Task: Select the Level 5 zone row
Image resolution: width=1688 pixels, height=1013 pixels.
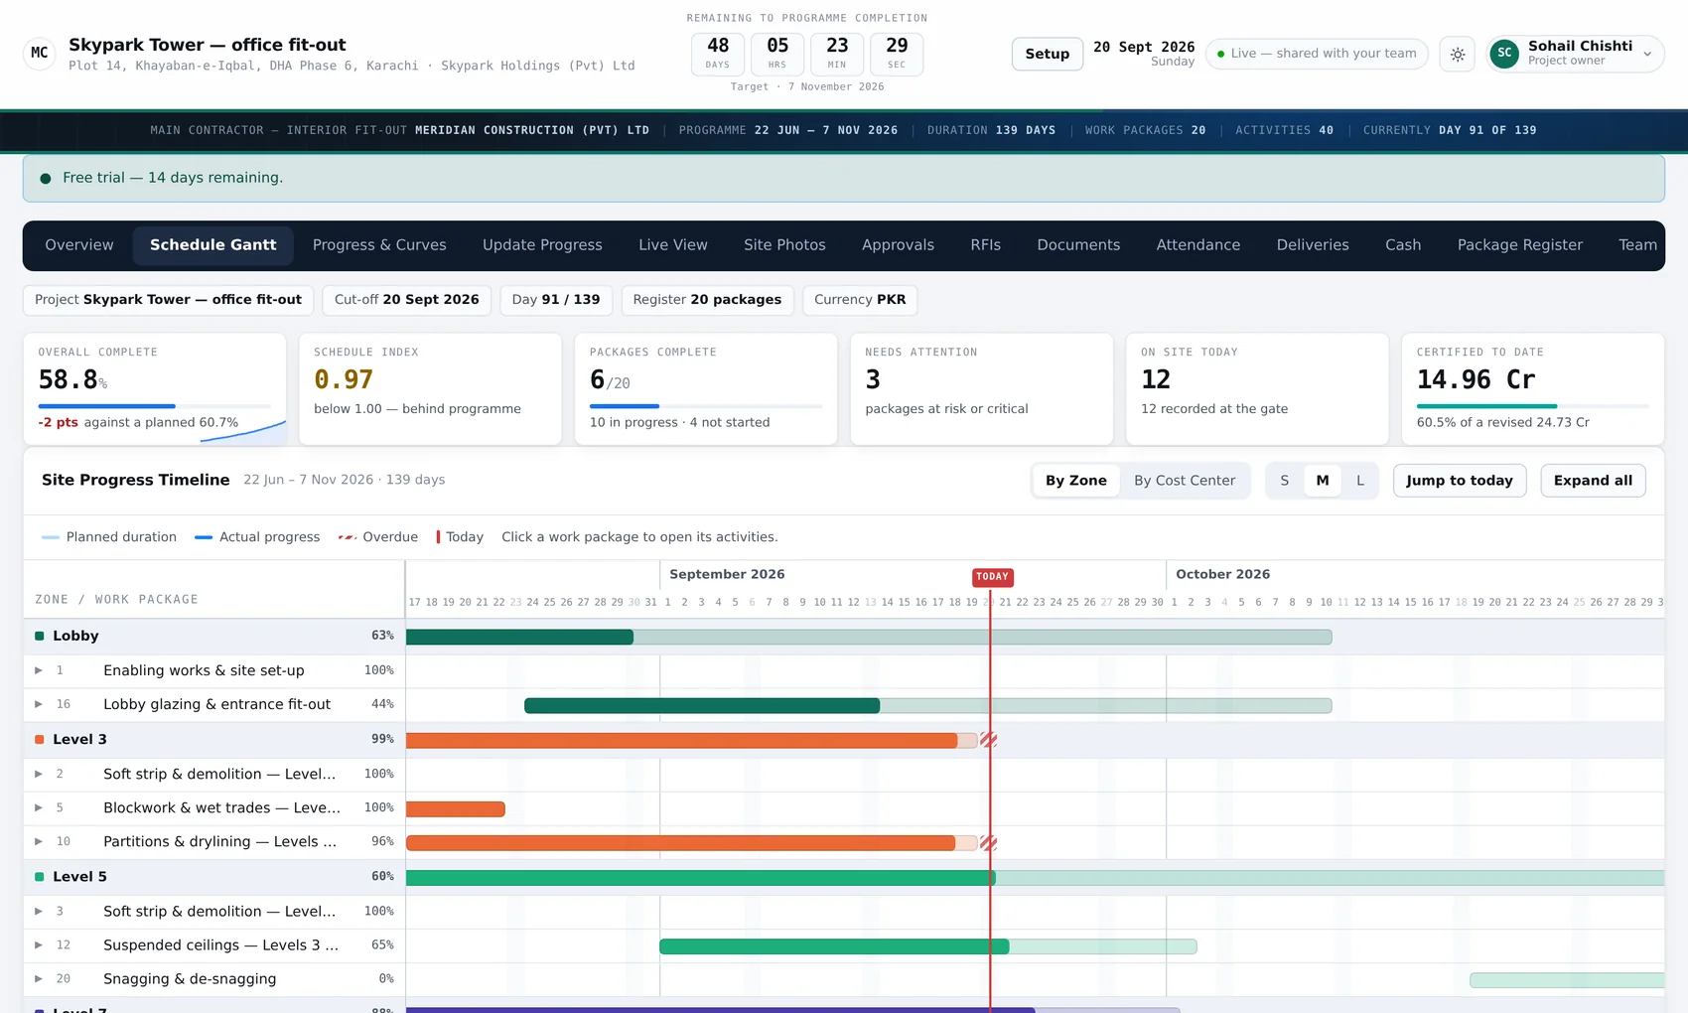Action: click(x=213, y=876)
